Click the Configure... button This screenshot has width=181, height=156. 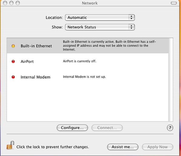(x=72, y=128)
